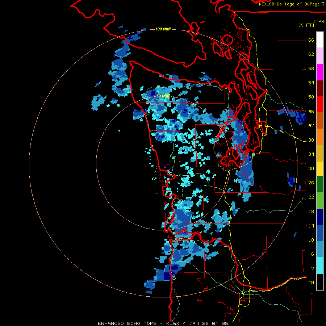326x326 pixels.
Task: Click the 18 legend value label
Action: click(x=311, y=212)
